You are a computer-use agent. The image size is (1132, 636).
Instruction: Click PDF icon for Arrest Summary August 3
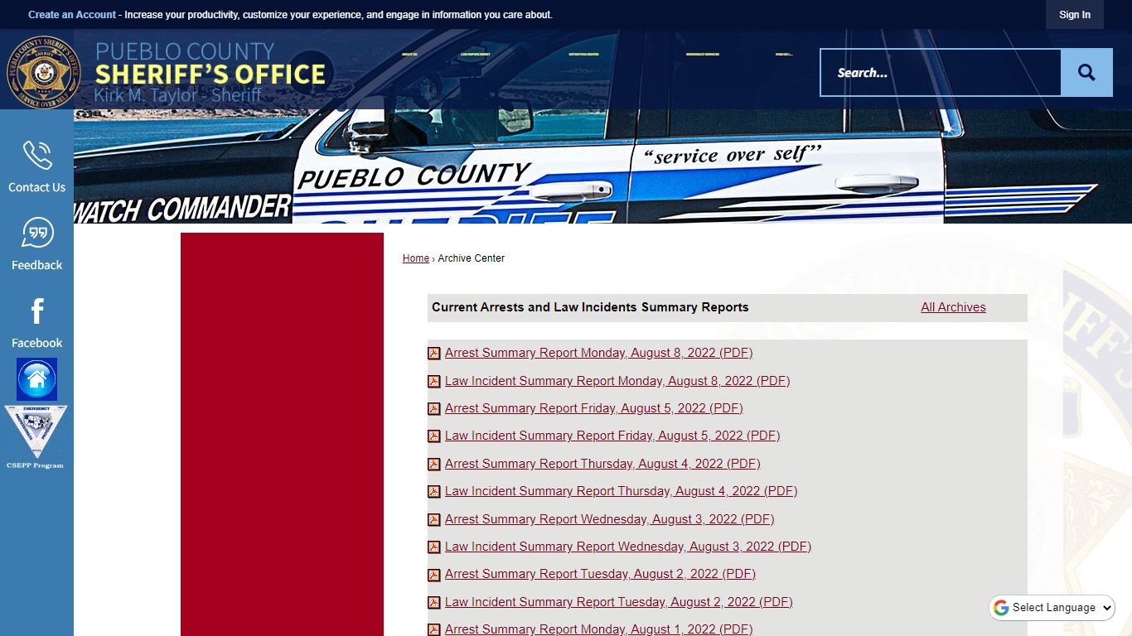click(x=434, y=520)
